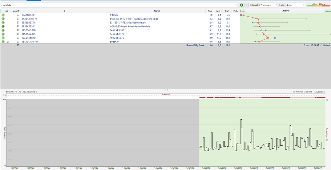
Task: Click the hop 4 green number icon
Action: (3, 27)
